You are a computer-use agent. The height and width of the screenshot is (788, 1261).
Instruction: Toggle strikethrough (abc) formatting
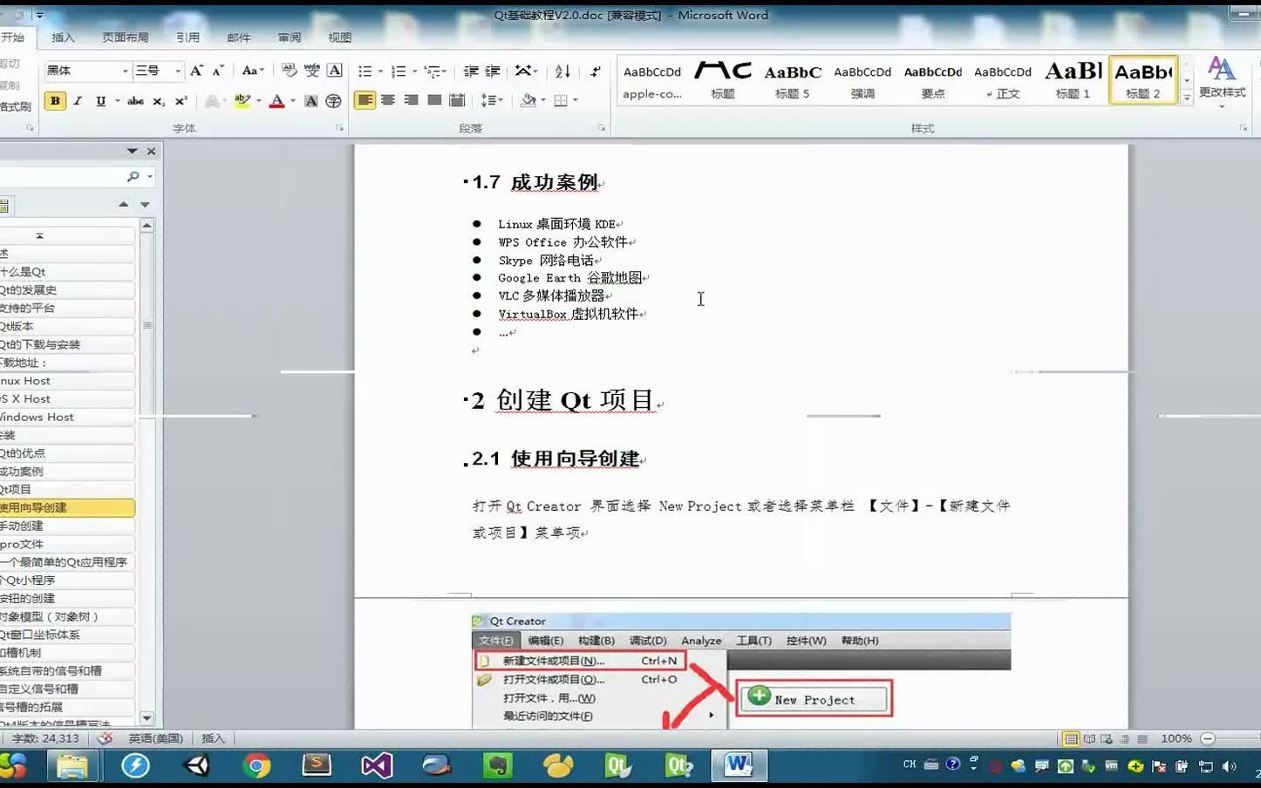pos(135,101)
